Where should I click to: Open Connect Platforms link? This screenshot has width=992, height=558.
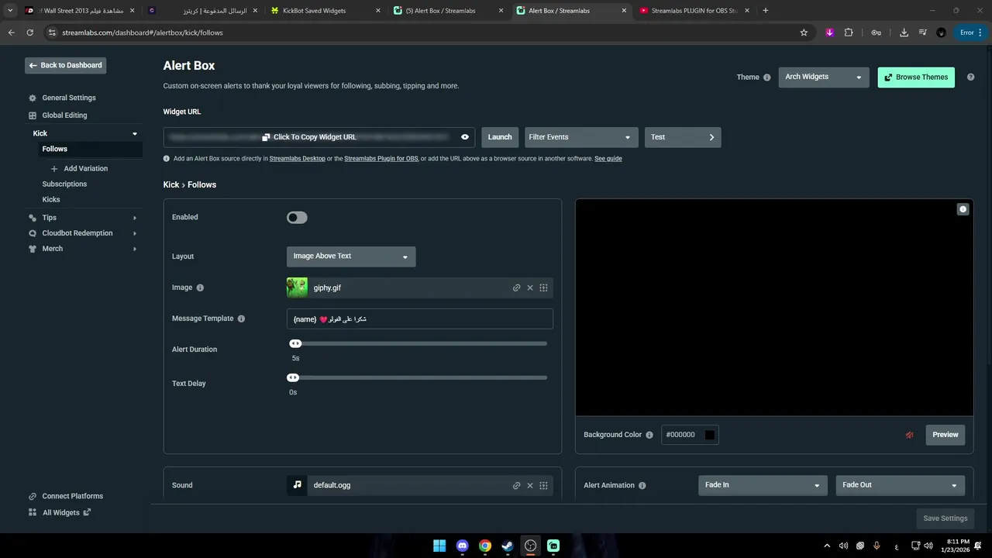tap(66, 496)
